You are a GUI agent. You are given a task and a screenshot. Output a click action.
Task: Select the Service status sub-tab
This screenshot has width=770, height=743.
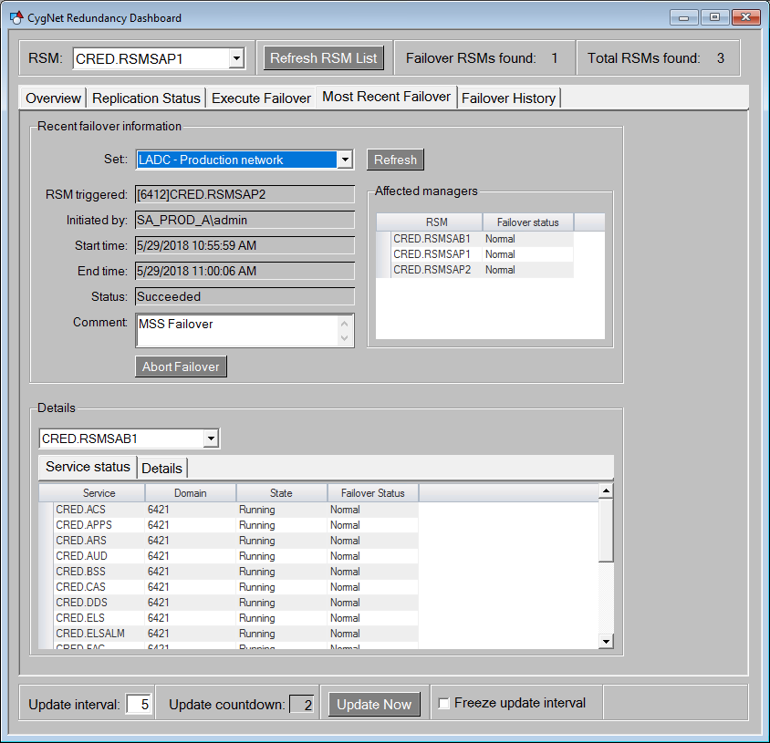[x=88, y=467]
